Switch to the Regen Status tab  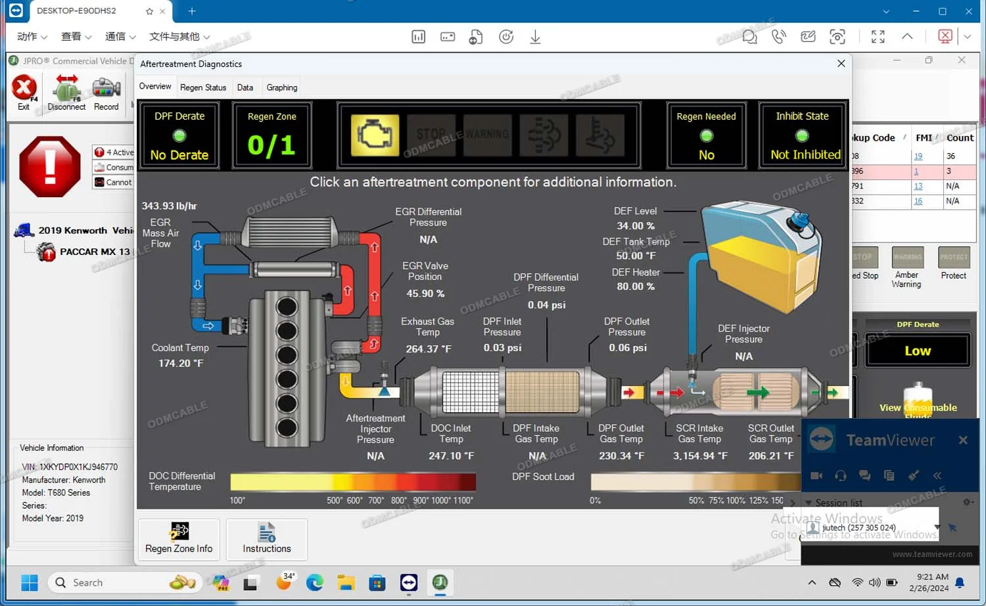[x=203, y=87]
